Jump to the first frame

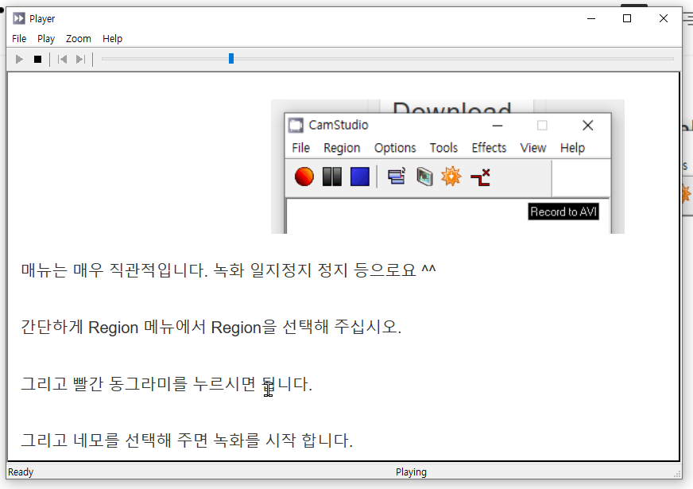tap(62, 60)
